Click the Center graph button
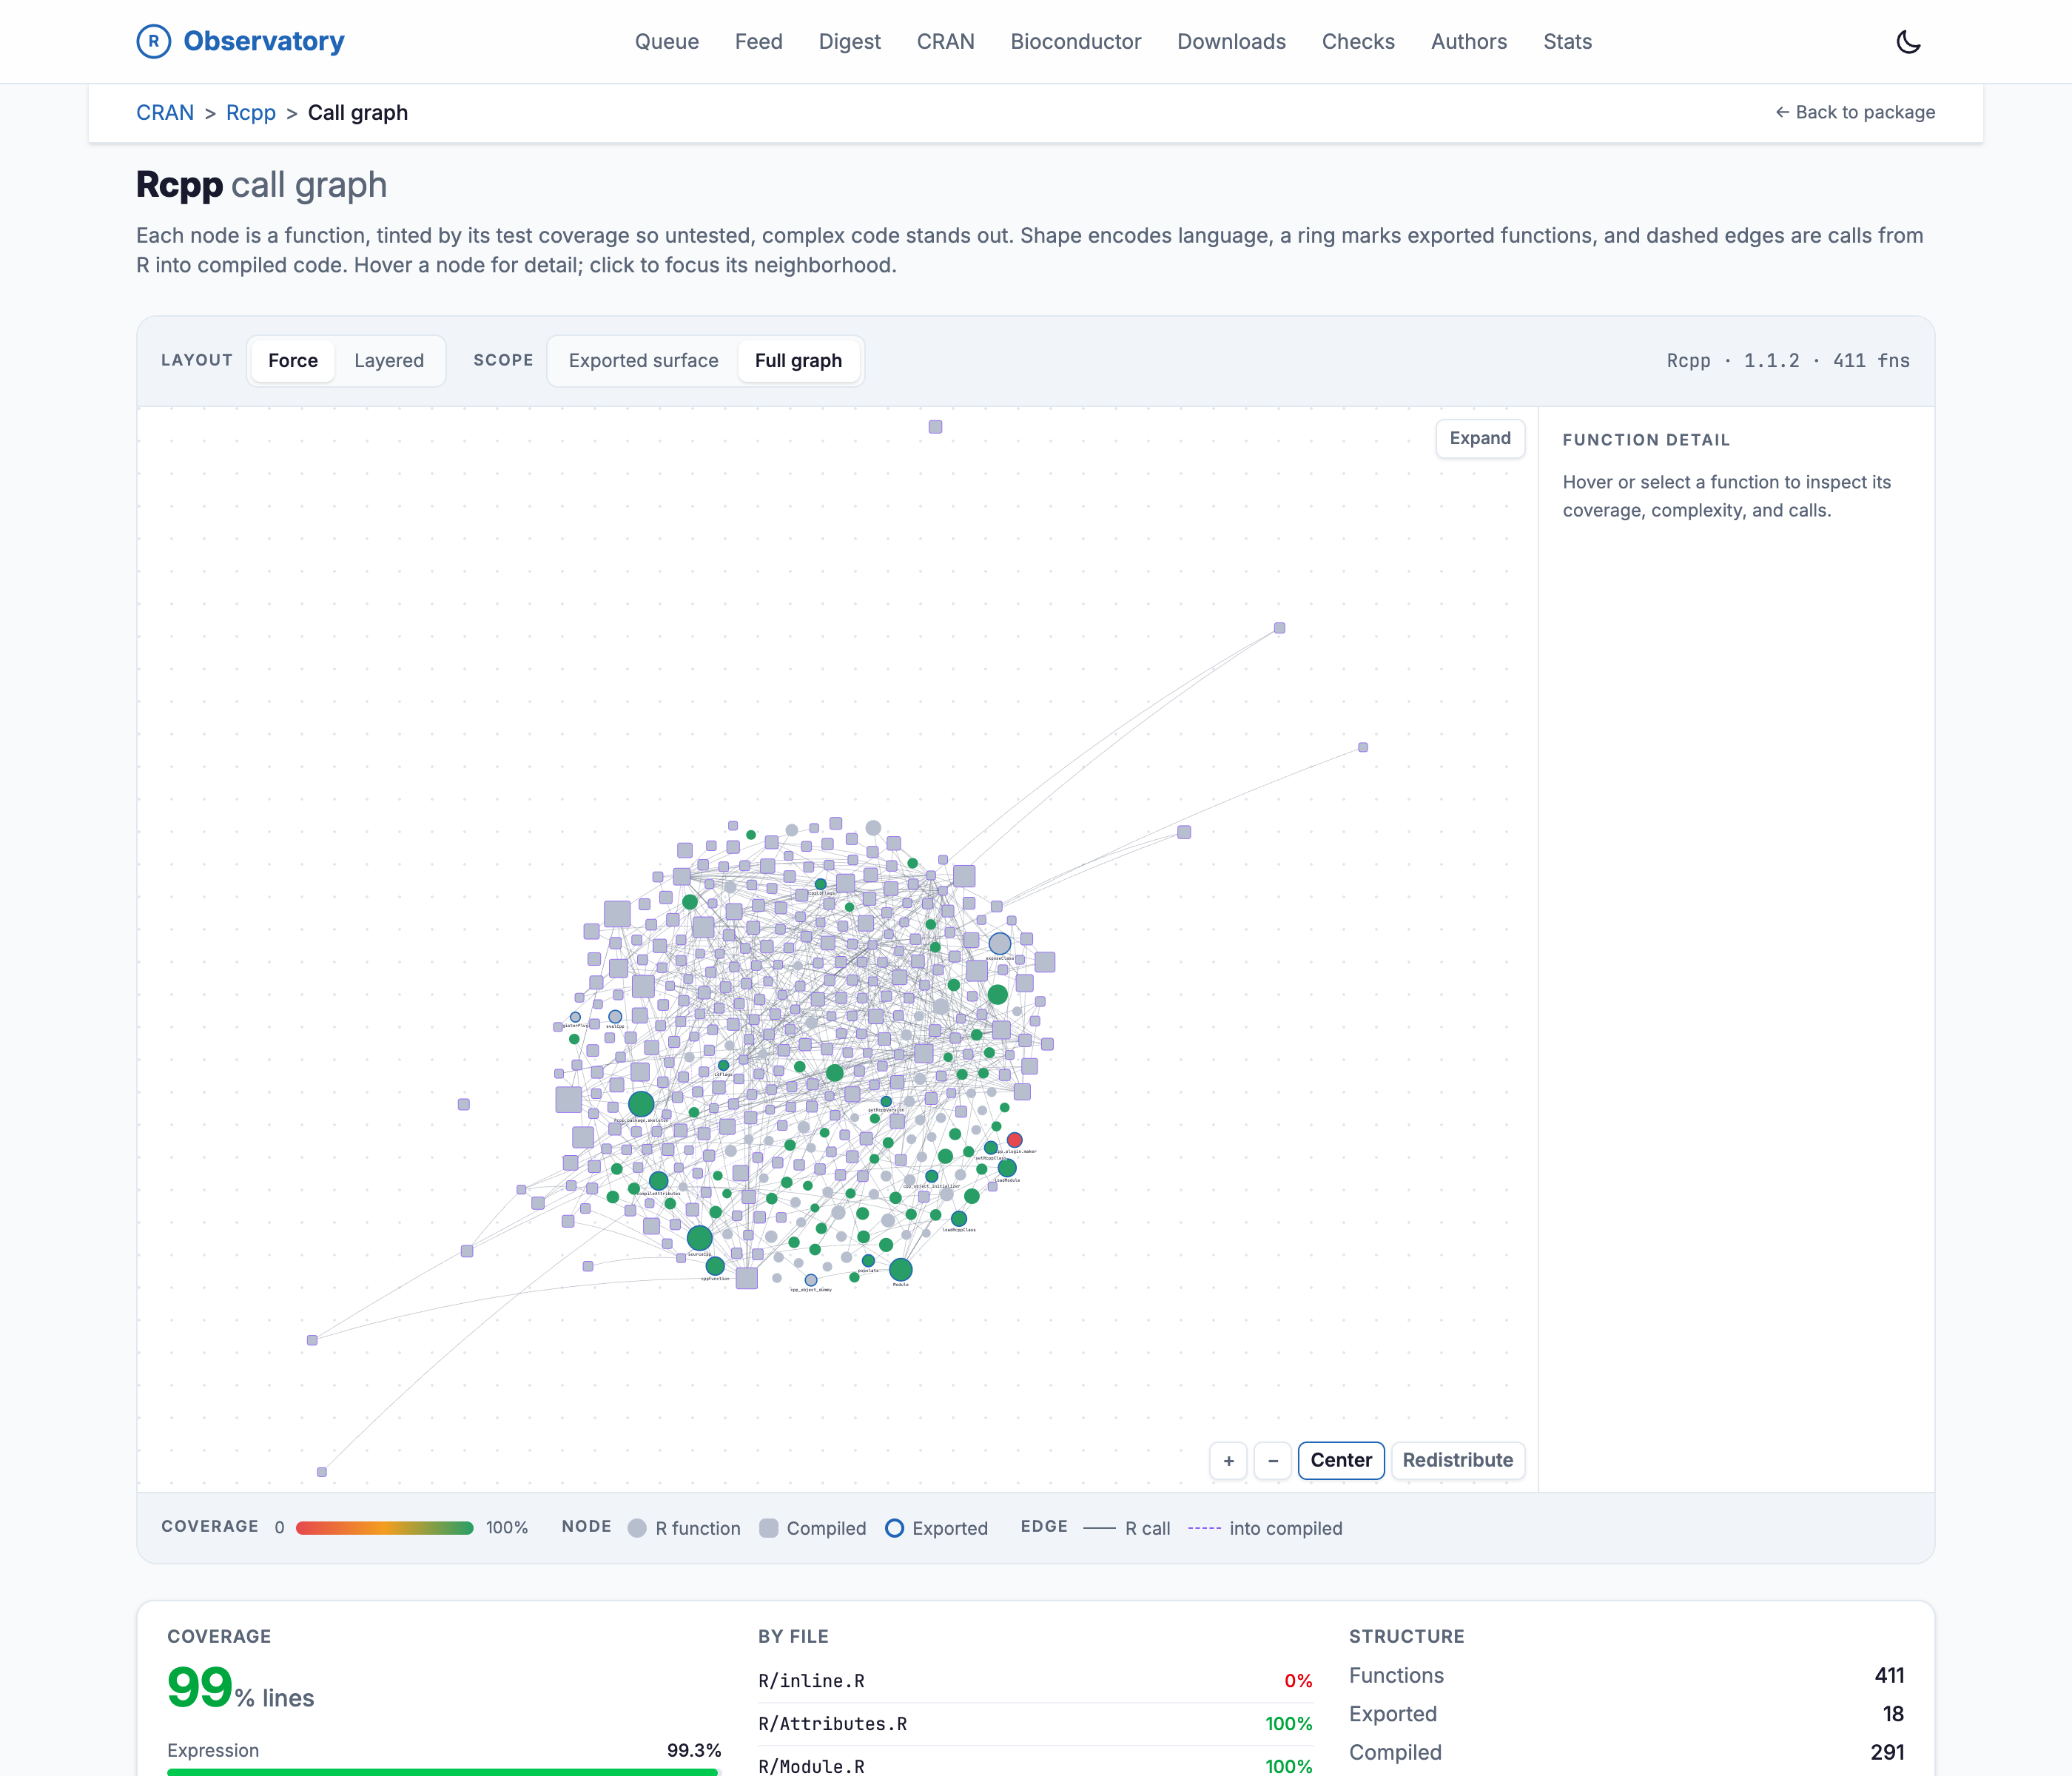Image resolution: width=2072 pixels, height=1776 pixels. [x=1341, y=1460]
